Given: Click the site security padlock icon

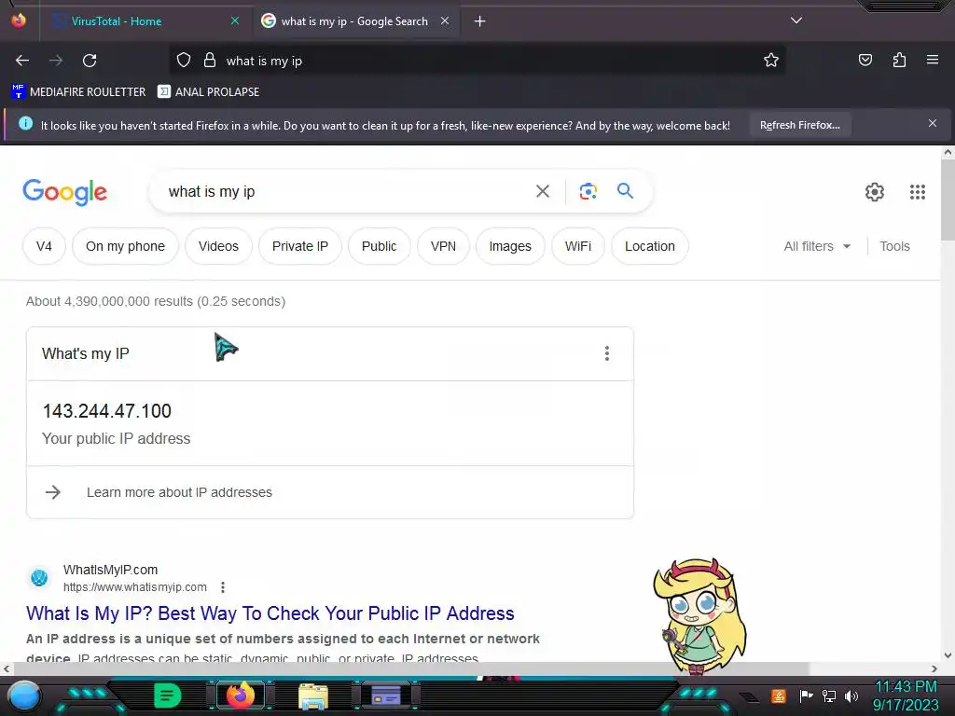Looking at the screenshot, I should (210, 61).
